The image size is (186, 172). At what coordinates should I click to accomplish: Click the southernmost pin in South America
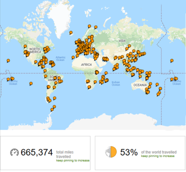(x=52, y=110)
